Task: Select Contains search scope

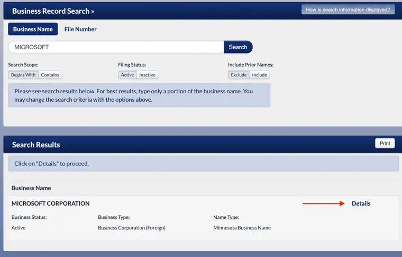Action: (50, 75)
